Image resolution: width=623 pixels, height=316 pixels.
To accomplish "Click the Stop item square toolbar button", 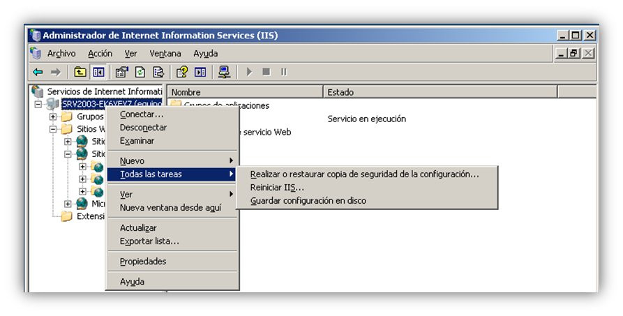I will (267, 72).
